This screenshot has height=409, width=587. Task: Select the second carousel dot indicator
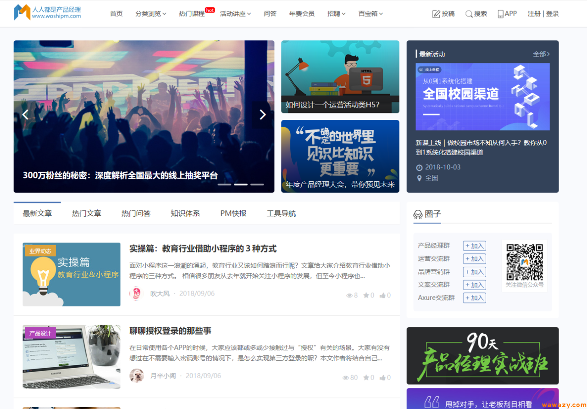[x=240, y=184]
